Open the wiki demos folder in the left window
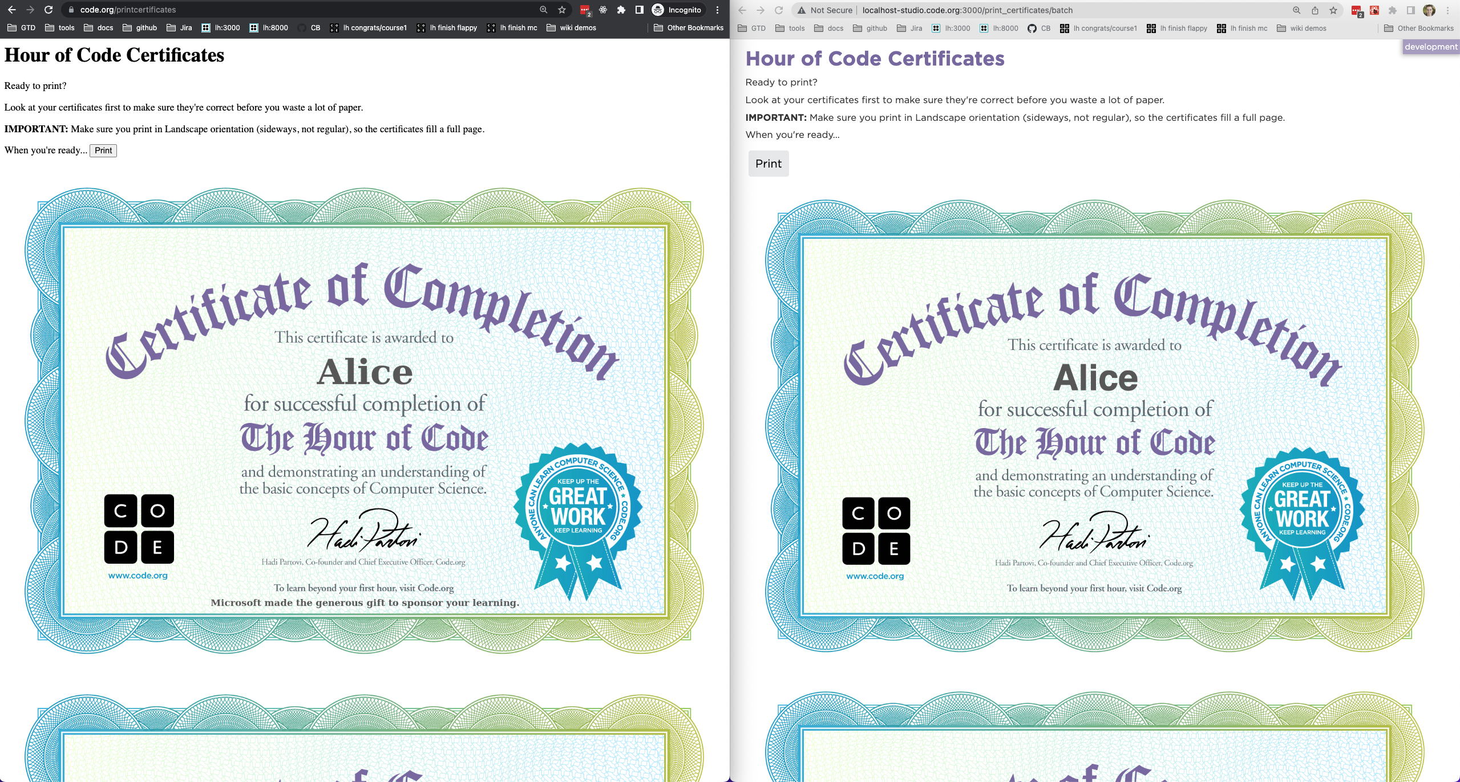Viewport: 1460px width, 782px height. pos(571,27)
